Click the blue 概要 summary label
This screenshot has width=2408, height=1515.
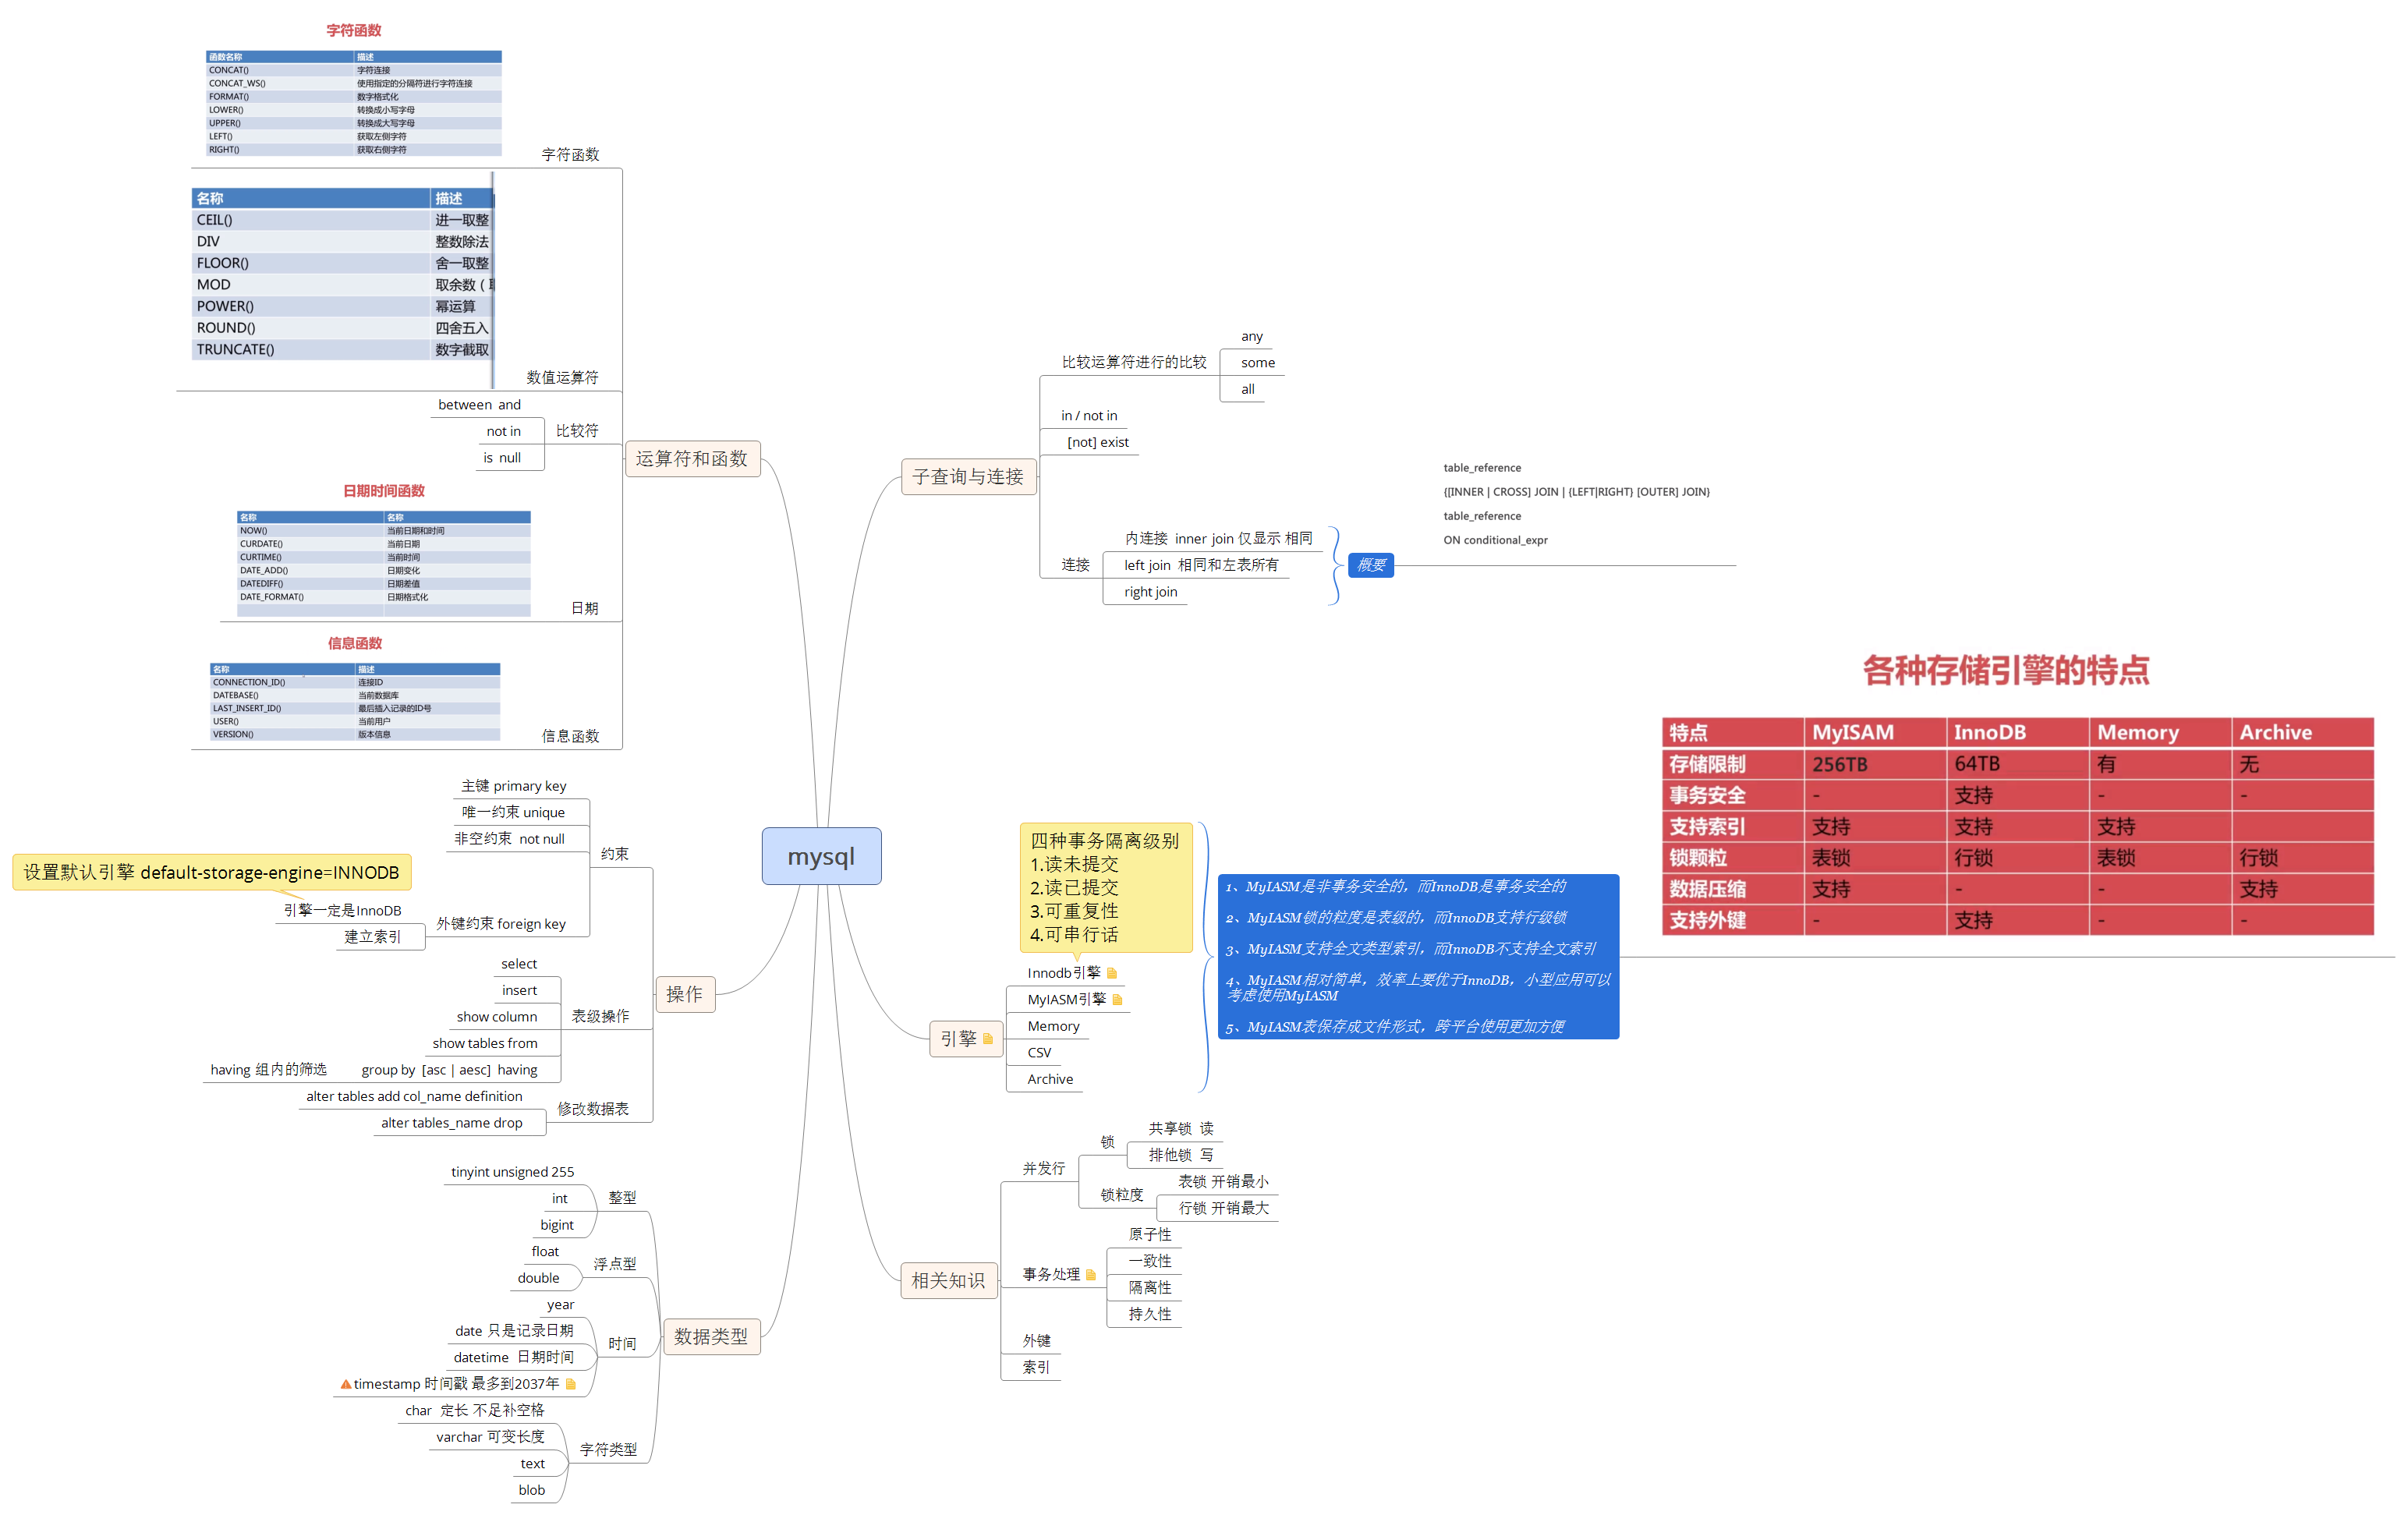(x=1370, y=565)
